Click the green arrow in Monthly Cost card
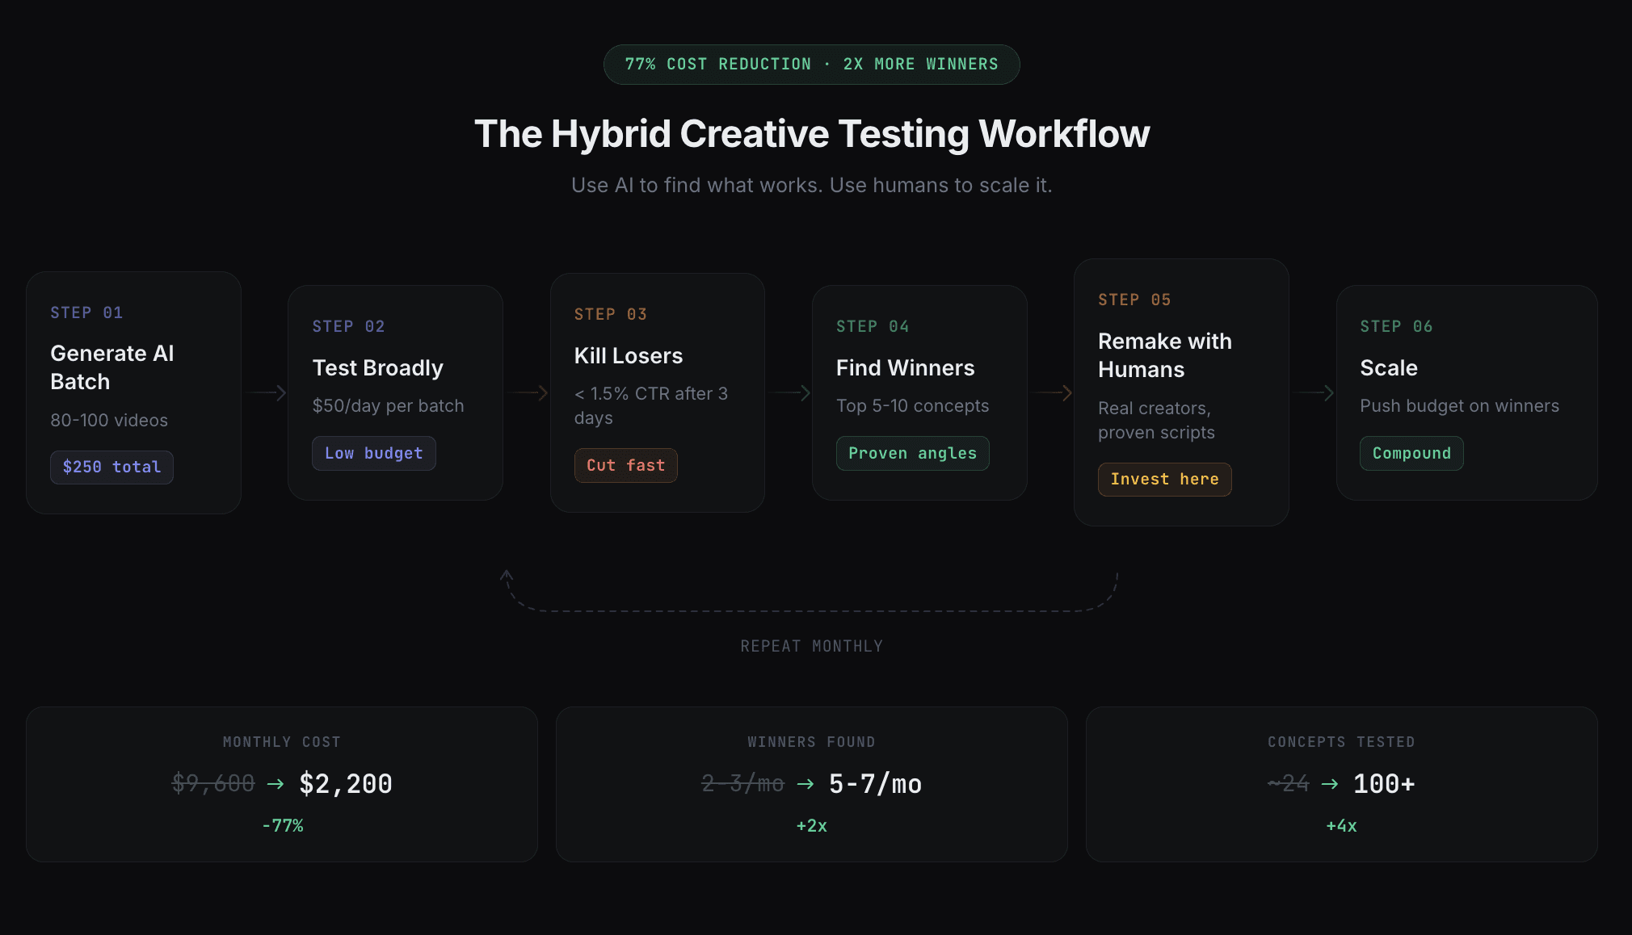This screenshot has height=935, width=1632. click(276, 784)
